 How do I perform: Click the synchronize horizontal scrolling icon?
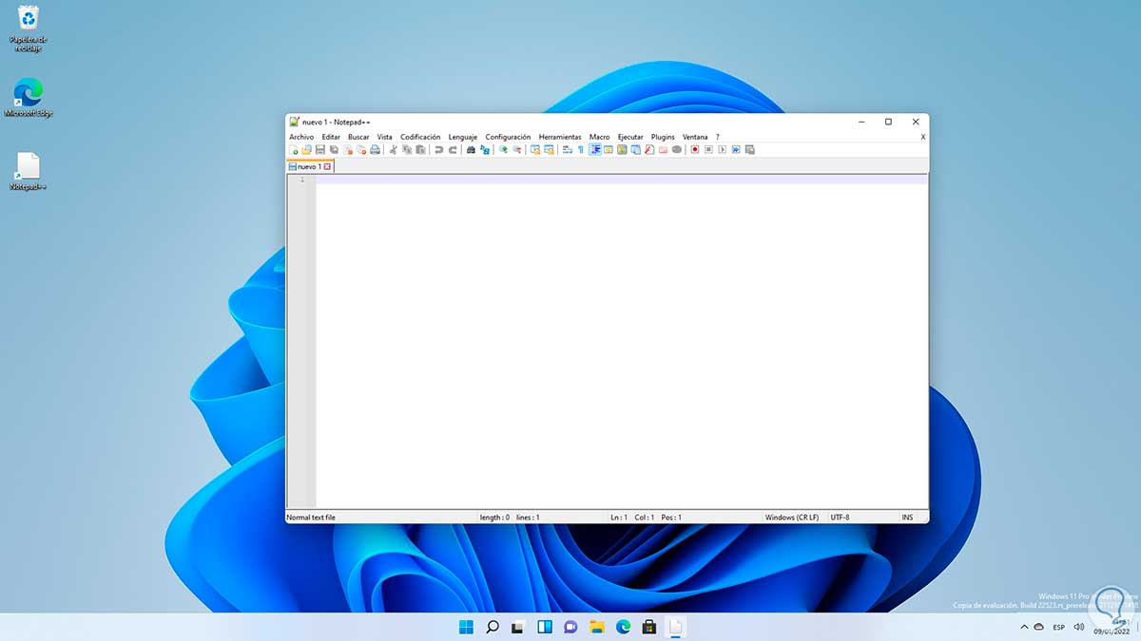pyautogui.click(x=549, y=150)
